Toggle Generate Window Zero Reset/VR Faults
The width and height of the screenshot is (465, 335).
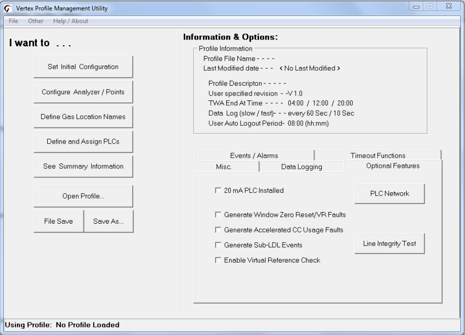tap(218, 214)
